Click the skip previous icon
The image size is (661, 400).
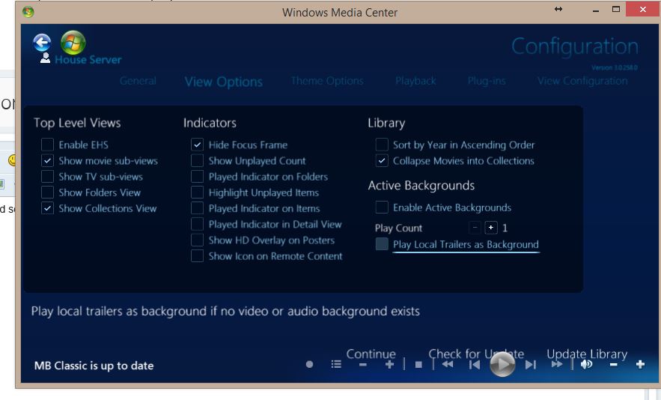click(x=474, y=365)
